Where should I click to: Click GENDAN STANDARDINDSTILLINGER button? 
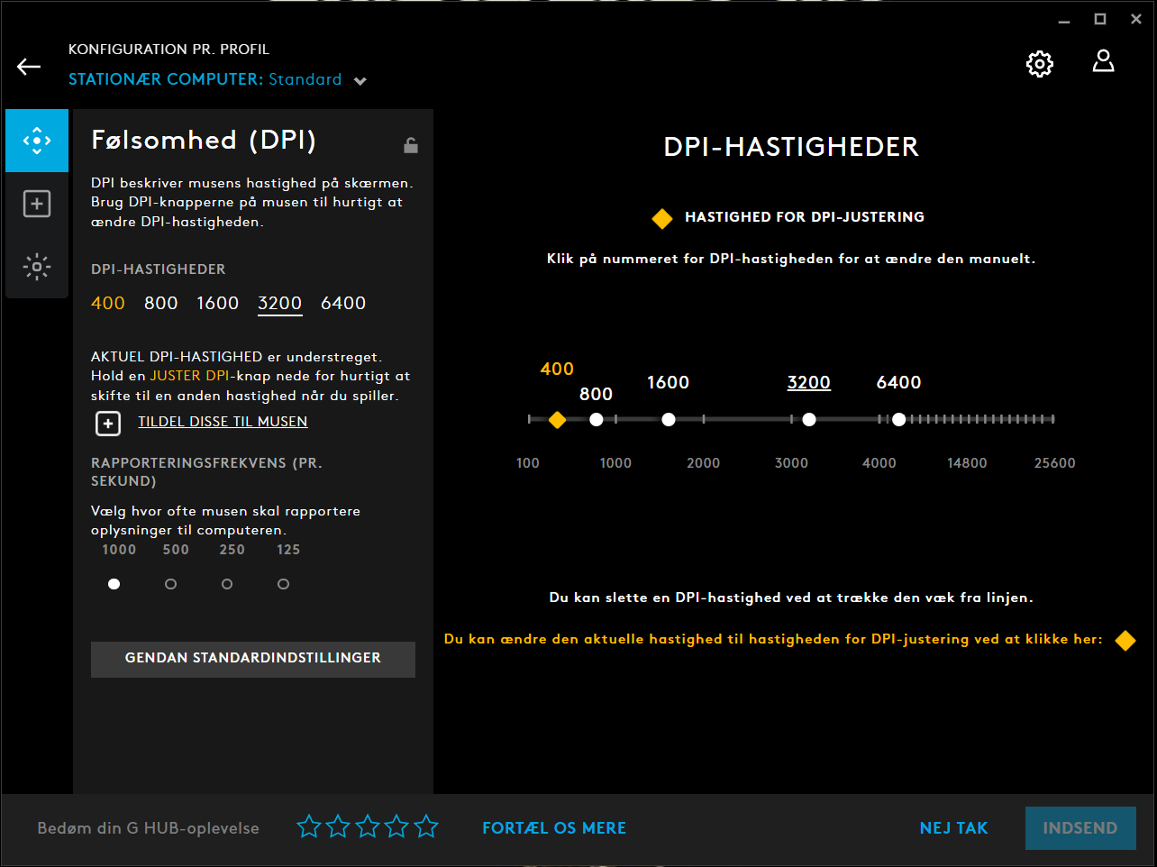tap(253, 659)
